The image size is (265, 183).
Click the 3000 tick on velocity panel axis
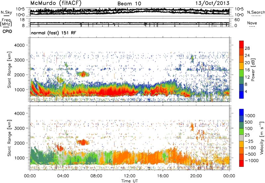point(20,128)
